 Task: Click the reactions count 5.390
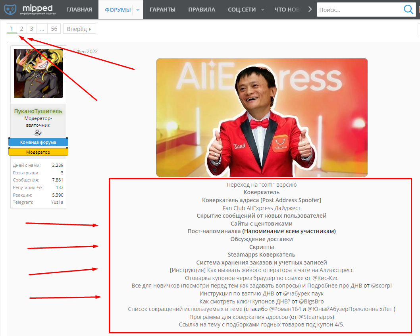pos(58,195)
